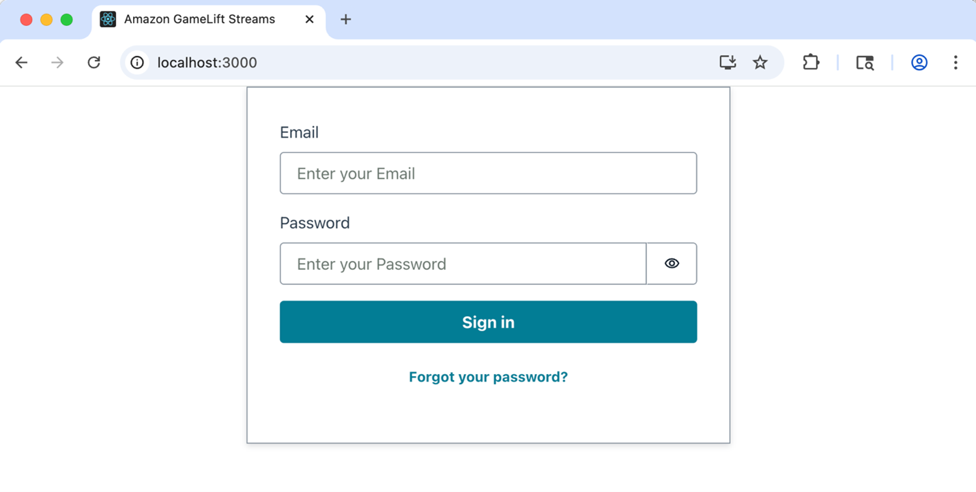Click the browser back arrow

tap(21, 62)
